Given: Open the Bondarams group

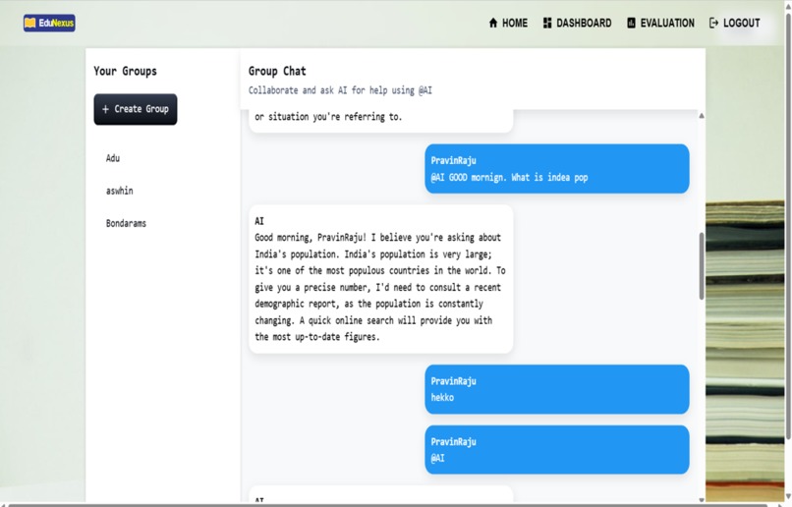Looking at the screenshot, I should [x=126, y=223].
